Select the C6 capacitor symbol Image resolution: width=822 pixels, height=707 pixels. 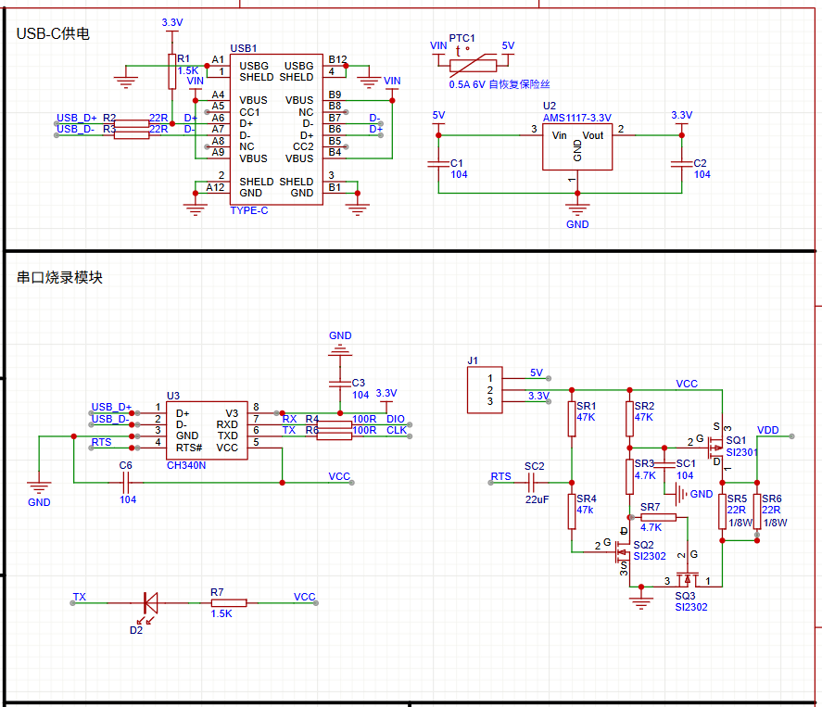(x=125, y=482)
